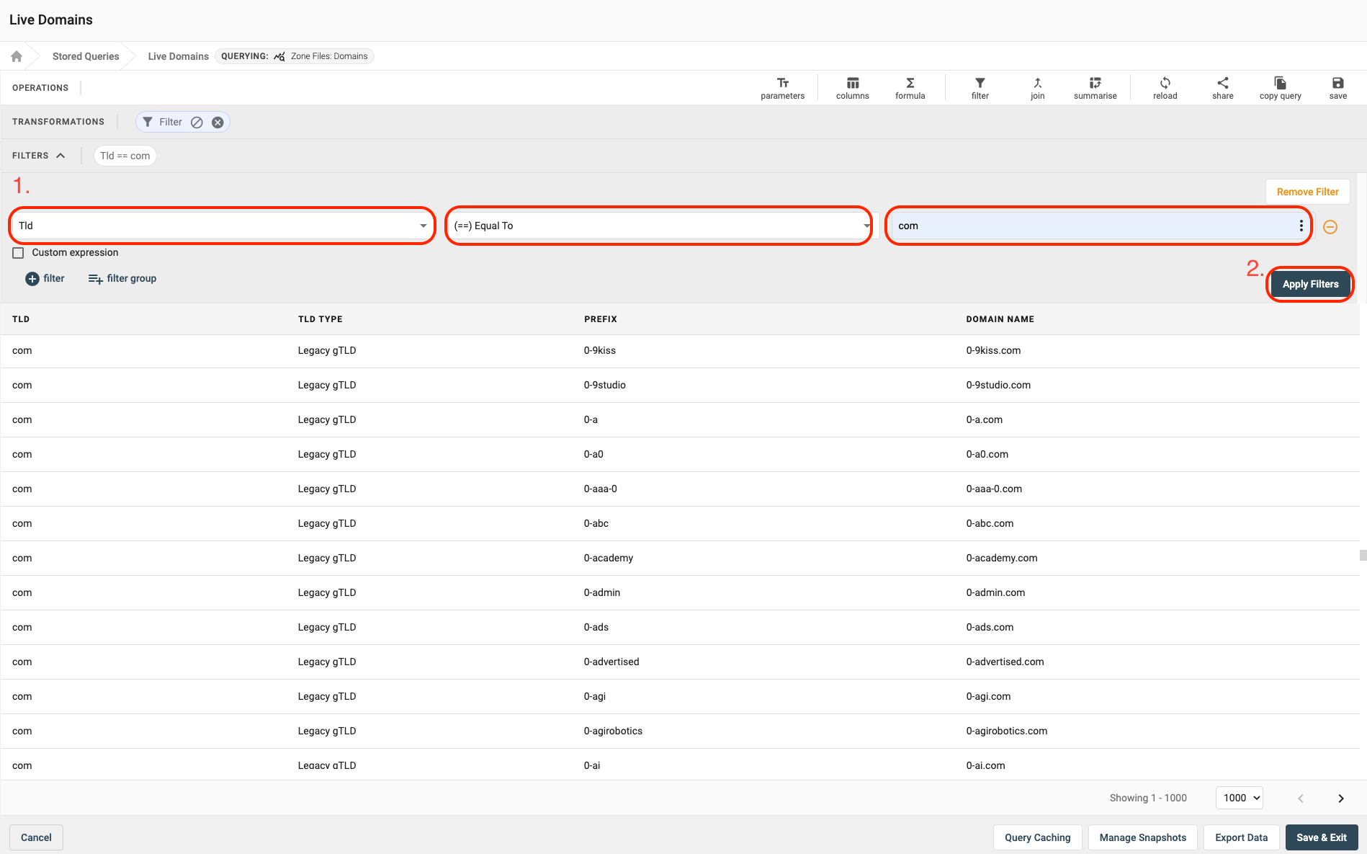Collapse the FILTERS section

coord(60,156)
